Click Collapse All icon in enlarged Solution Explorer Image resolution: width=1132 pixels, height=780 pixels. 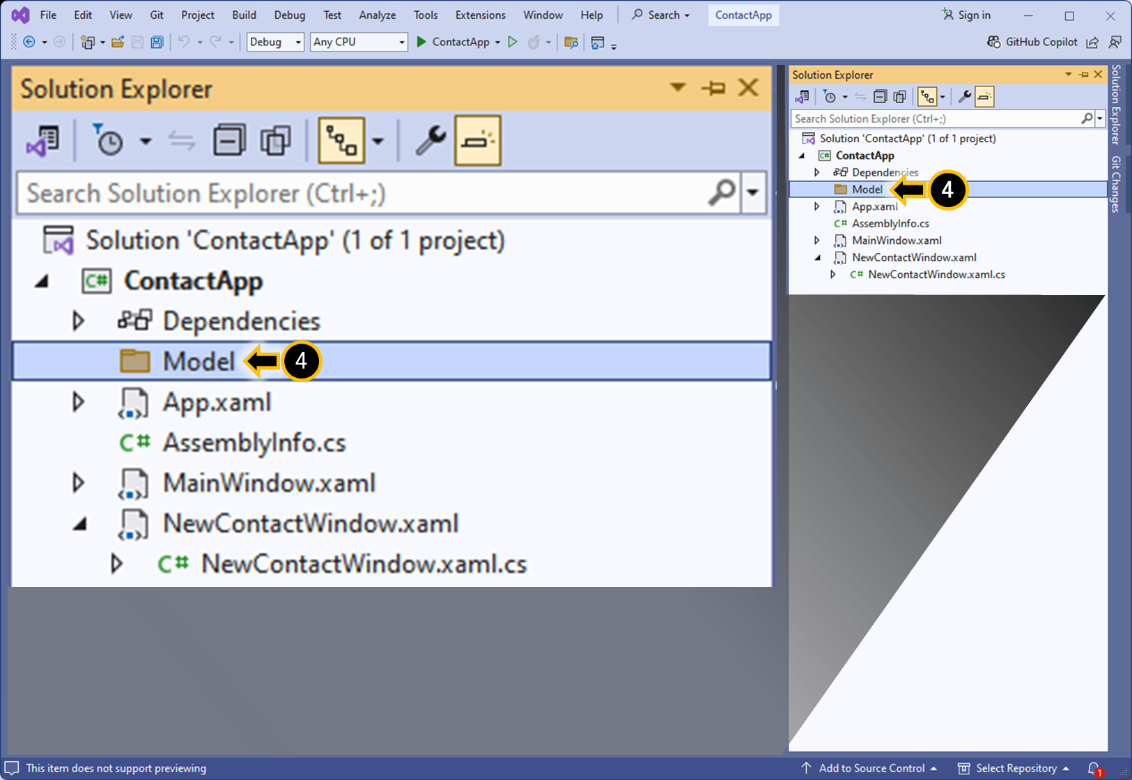tap(229, 141)
